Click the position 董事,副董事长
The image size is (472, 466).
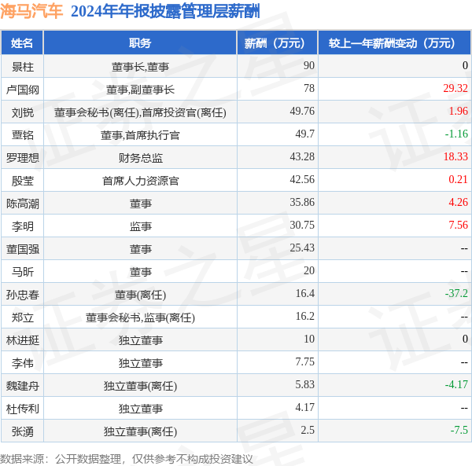pos(140,90)
